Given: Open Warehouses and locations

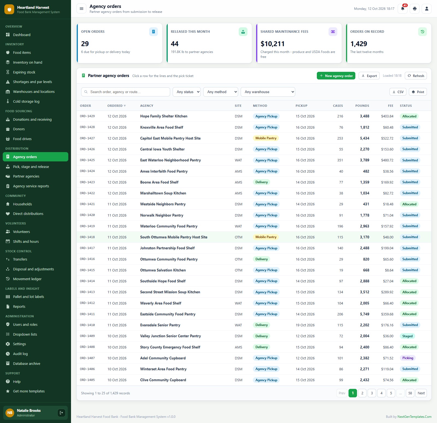Looking at the screenshot, I should click(36, 91).
